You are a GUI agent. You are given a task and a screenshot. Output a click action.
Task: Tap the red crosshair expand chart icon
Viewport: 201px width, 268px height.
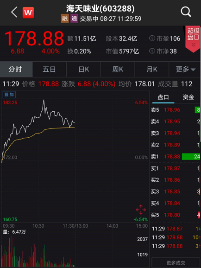141,210
